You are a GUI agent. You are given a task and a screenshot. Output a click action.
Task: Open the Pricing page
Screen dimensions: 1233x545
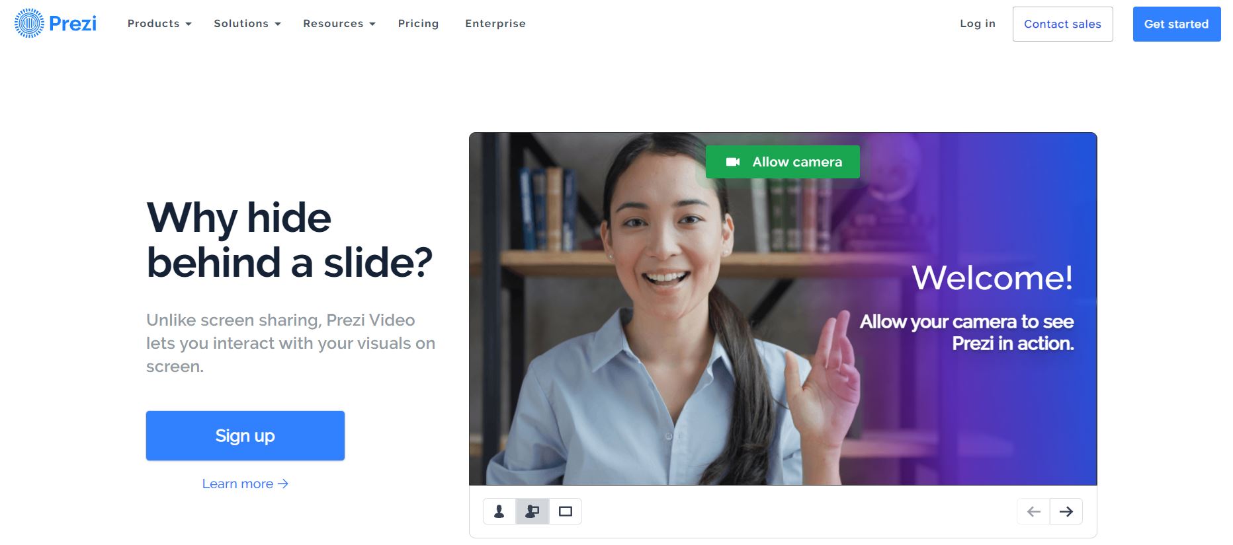(x=418, y=24)
